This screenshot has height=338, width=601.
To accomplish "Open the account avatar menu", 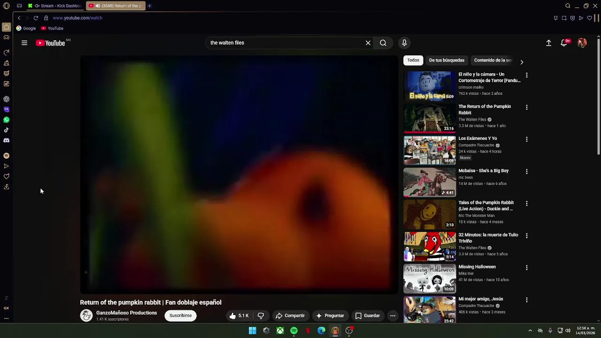I will [x=582, y=43].
